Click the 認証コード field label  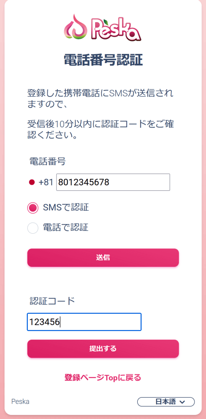(52, 301)
